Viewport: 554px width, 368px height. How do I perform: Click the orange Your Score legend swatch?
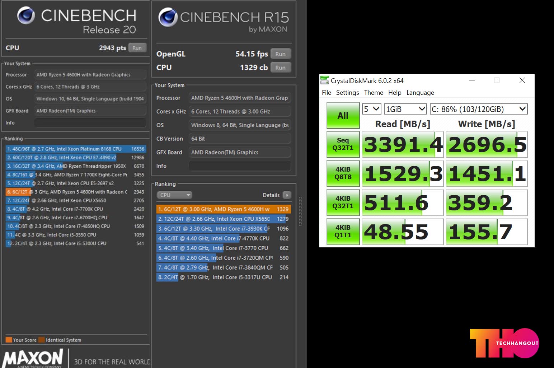tap(9, 340)
